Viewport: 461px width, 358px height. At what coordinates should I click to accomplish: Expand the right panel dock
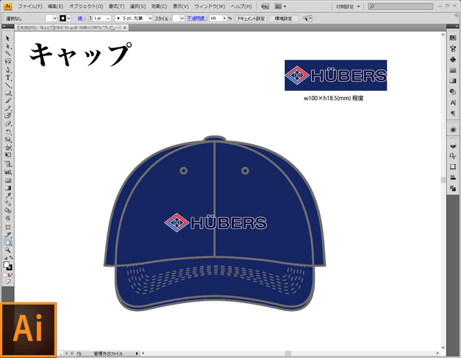(457, 27)
